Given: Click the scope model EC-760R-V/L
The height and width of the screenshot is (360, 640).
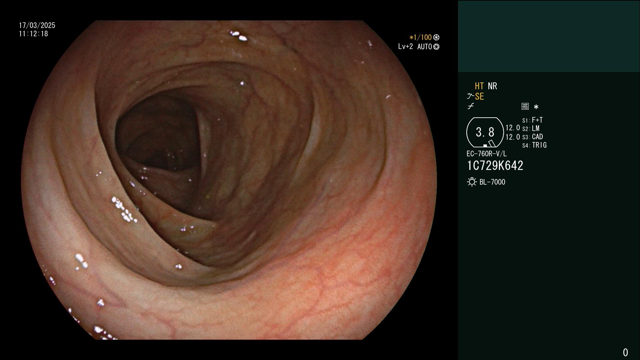Looking at the screenshot, I should click(486, 154).
